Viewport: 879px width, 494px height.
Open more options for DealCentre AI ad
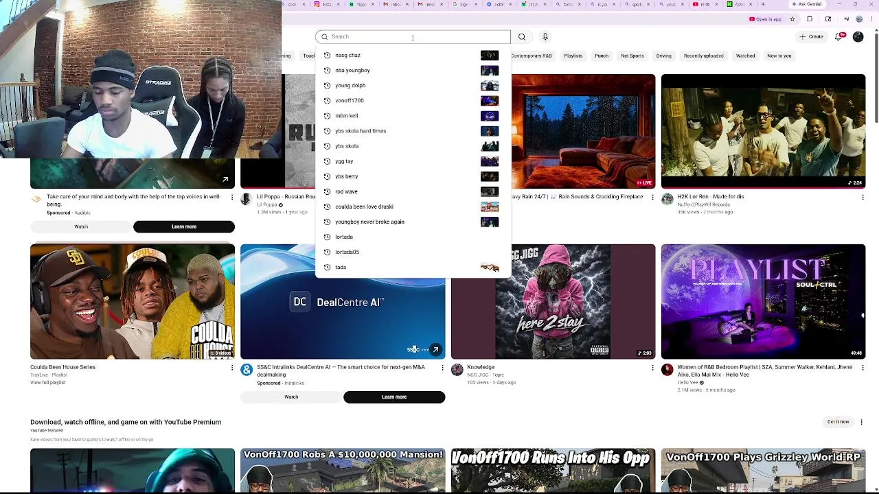pos(442,367)
